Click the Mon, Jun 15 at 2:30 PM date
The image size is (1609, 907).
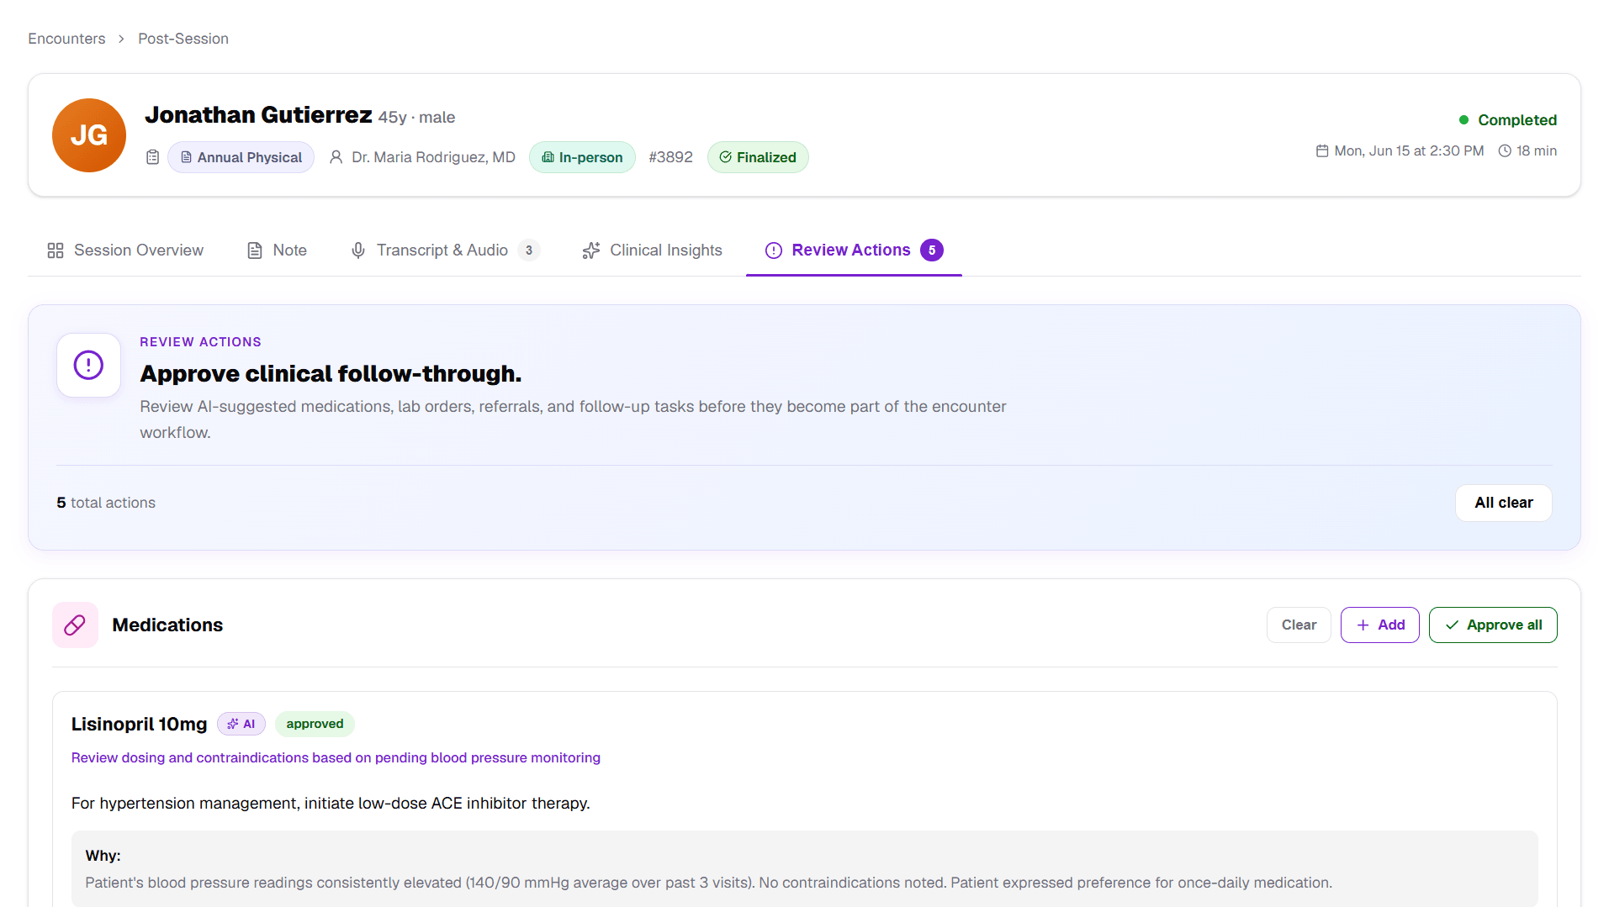click(x=1409, y=151)
